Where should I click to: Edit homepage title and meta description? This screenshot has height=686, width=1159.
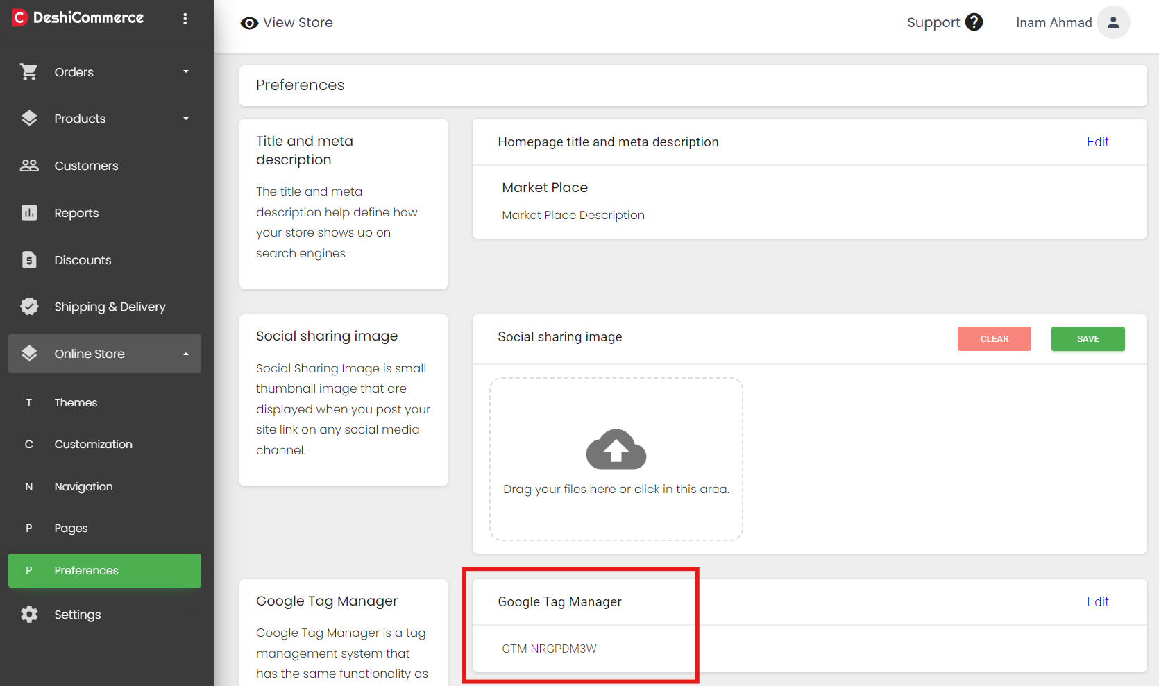[1098, 142]
